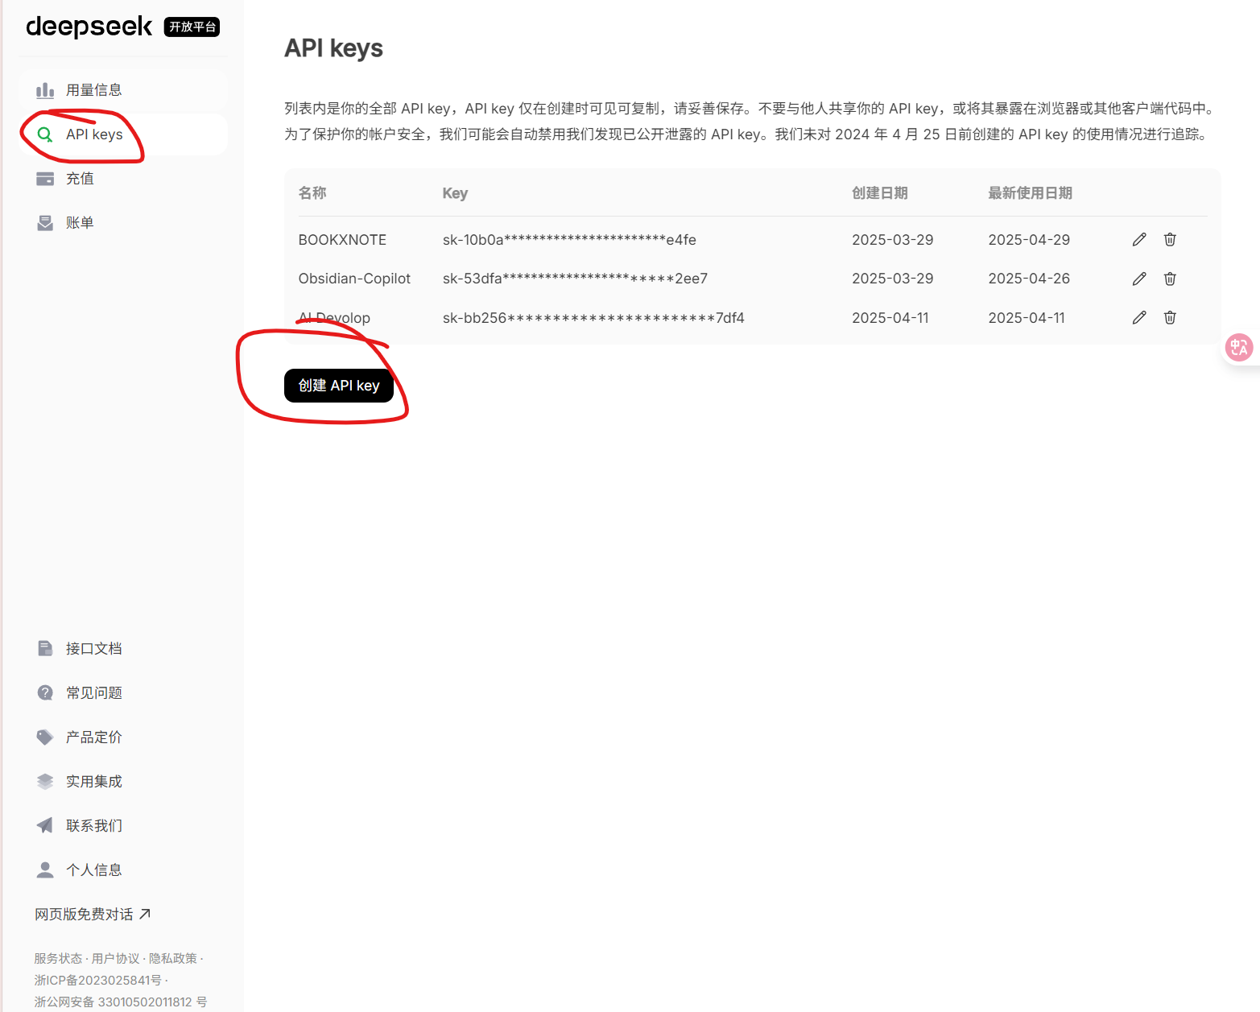Click the 服务状态 footer link
1260x1012 pixels.
click(x=58, y=958)
